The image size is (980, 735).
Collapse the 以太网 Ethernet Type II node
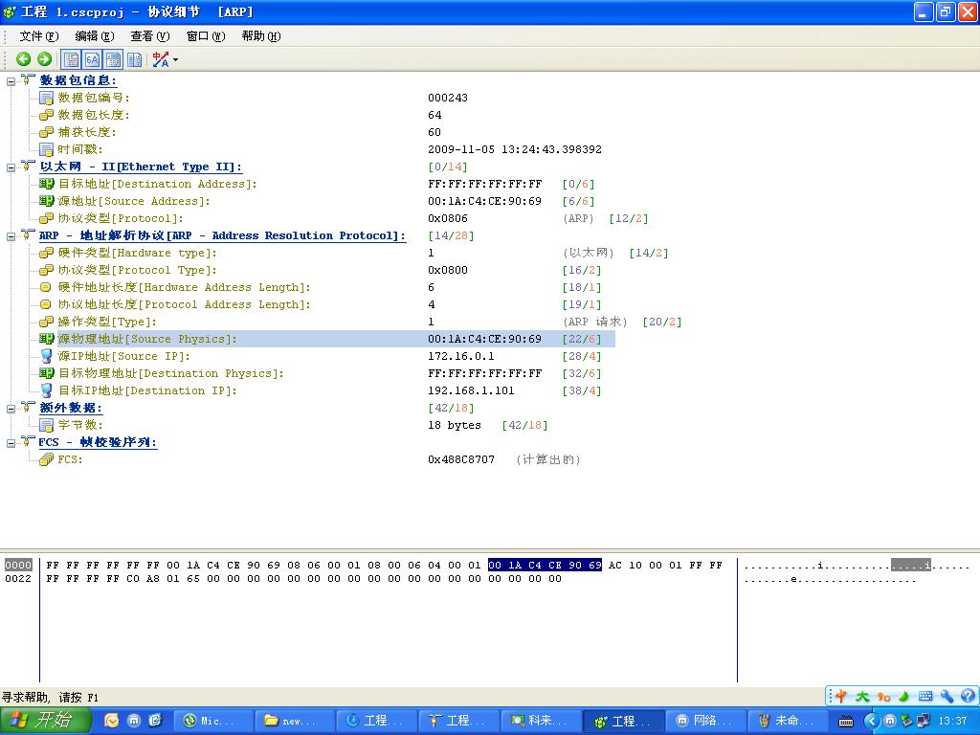(x=11, y=167)
